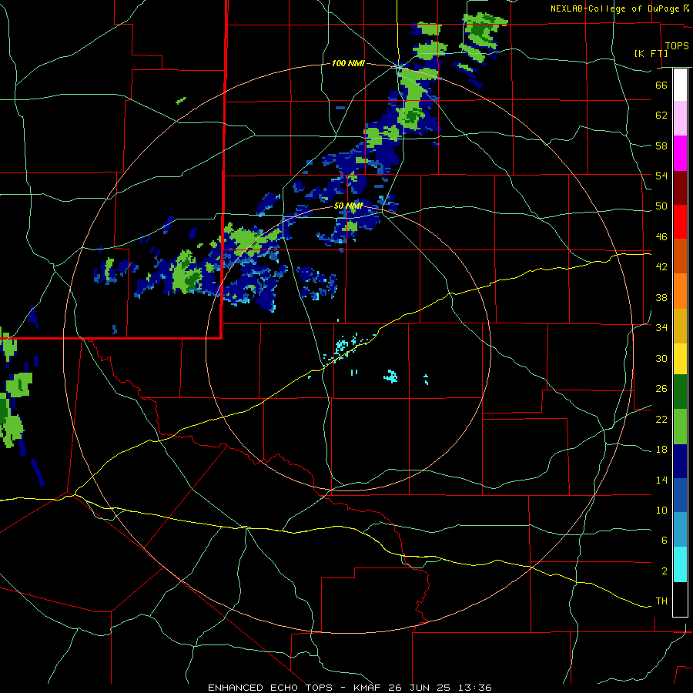Click the '[K FT]' units label
This screenshot has height=693, width=693.
(x=651, y=53)
